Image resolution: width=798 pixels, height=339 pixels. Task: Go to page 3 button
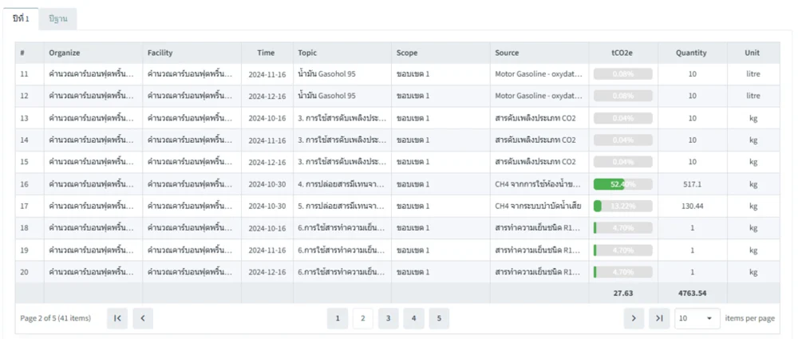point(388,318)
